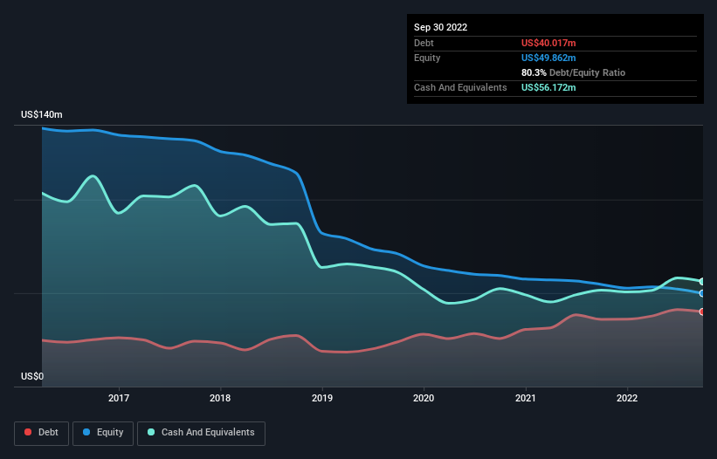Toggle Cash And Equivalents legend button
This screenshot has height=459, width=717.
pyautogui.click(x=201, y=433)
